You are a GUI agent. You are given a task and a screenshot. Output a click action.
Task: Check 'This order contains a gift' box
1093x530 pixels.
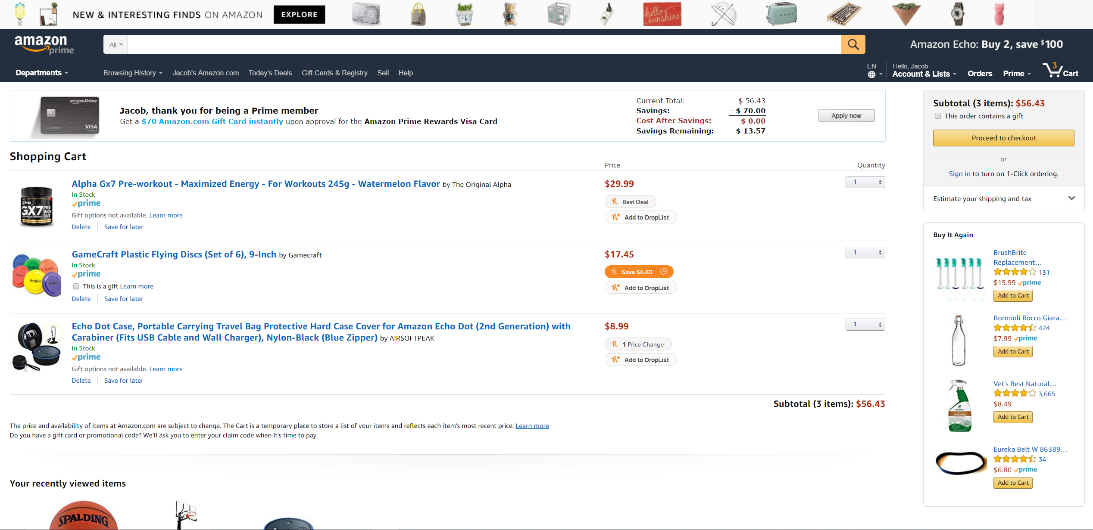pos(937,116)
